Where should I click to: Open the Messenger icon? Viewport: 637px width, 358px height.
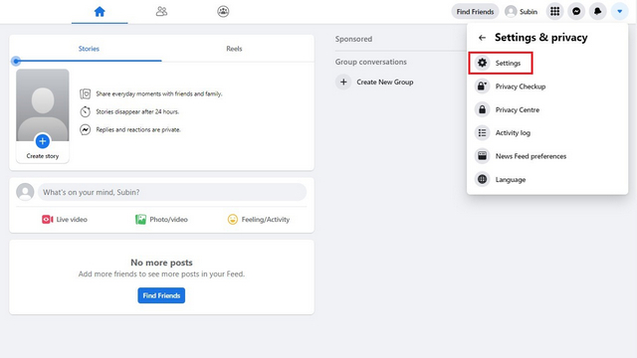tap(576, 11)
